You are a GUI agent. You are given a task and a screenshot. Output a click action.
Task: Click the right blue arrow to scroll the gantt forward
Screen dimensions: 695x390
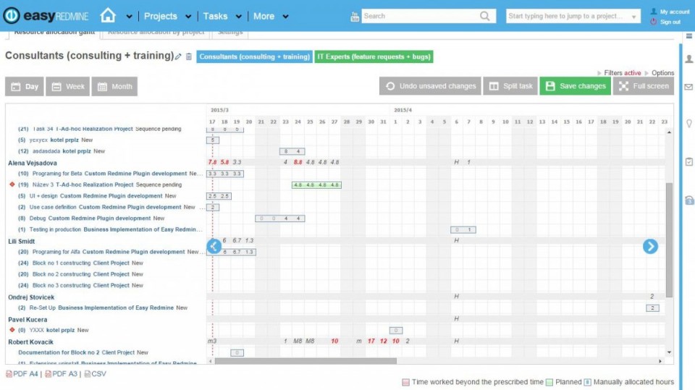pyautogui.click(x=650, y=246)
